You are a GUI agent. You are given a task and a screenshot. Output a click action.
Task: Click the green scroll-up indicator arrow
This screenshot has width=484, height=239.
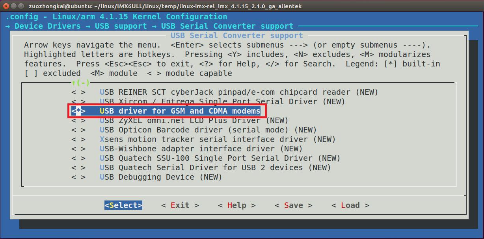(x=74, y=83)
